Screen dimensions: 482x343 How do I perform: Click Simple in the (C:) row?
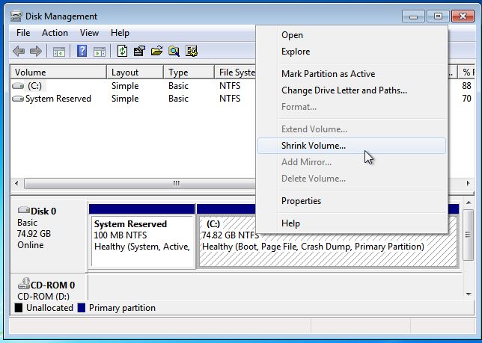click(125, 86)
